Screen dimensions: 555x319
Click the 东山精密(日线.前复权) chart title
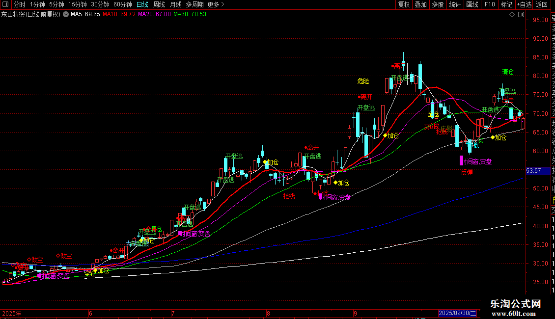click(31, 15)
